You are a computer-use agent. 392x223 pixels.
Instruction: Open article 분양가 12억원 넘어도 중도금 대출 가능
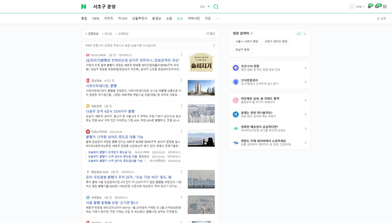click(114, 137)
